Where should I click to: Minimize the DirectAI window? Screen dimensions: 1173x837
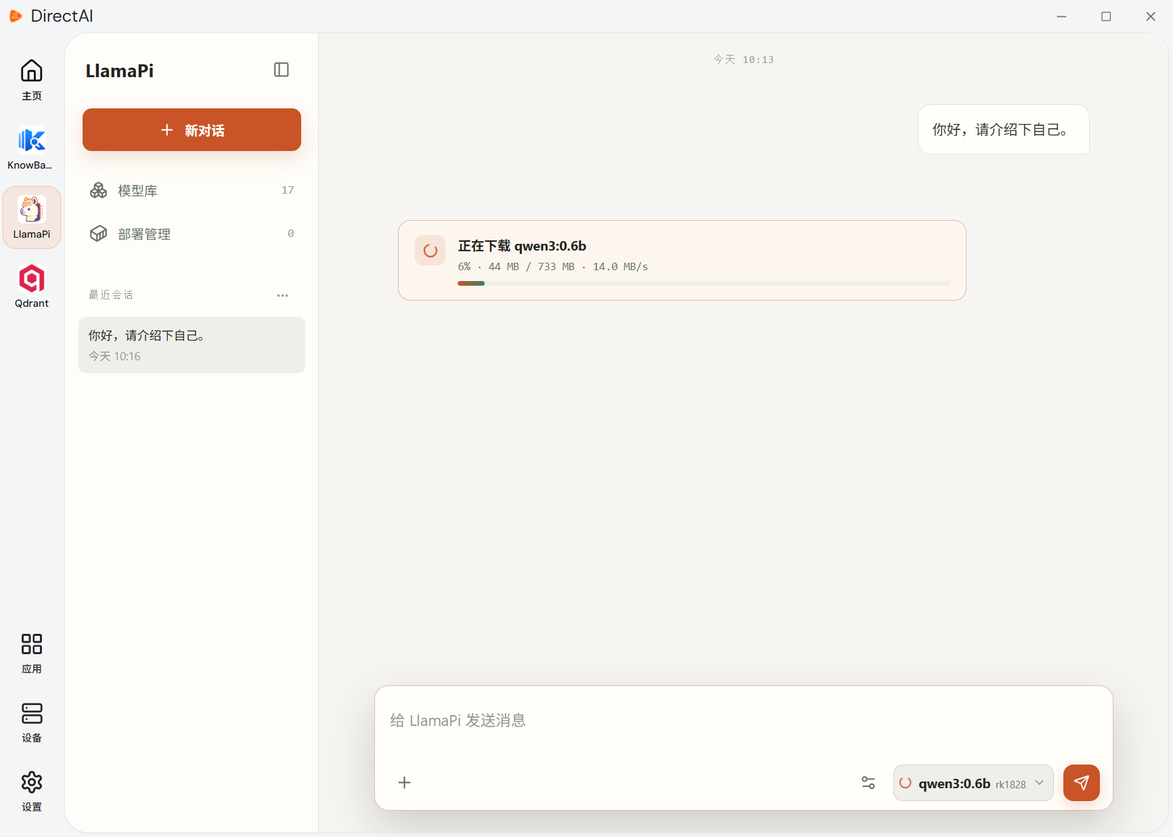pos(1061,16)
